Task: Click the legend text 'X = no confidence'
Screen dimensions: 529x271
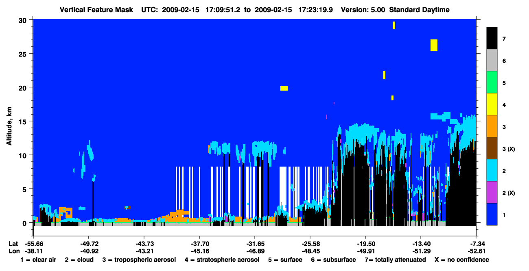Action: [462, 260]
